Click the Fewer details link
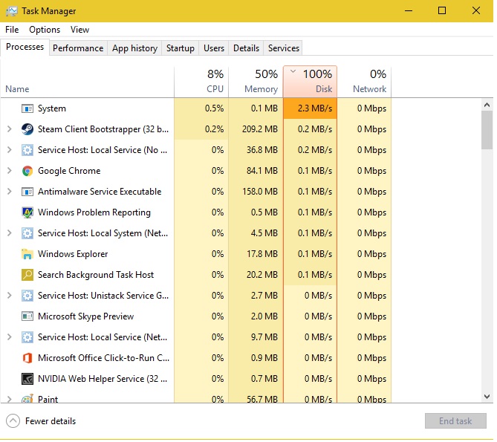497x442 pixels. pos(51,421)
